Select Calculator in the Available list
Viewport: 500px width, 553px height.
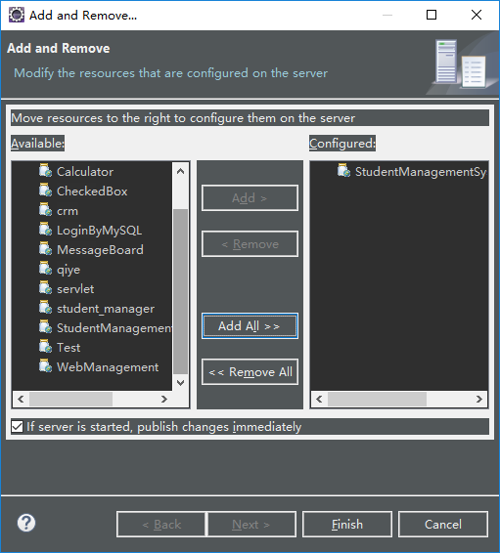point(85,172)
